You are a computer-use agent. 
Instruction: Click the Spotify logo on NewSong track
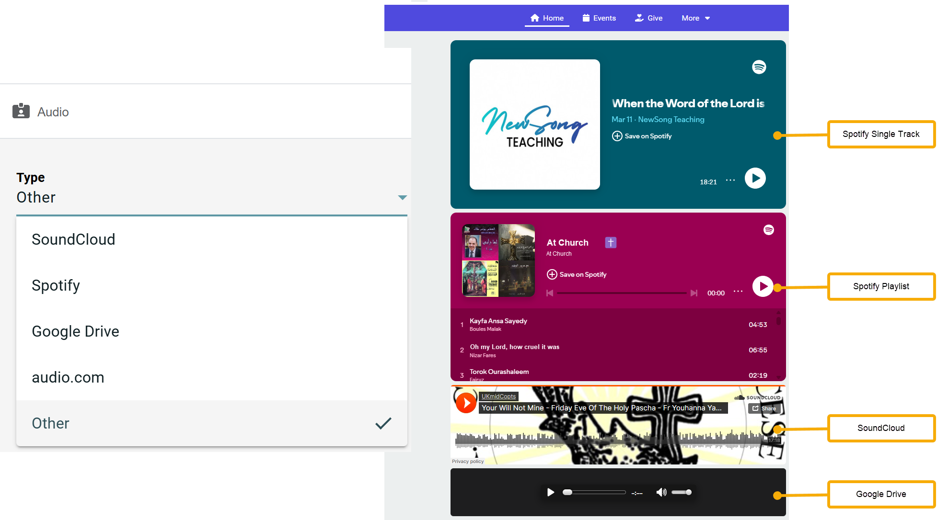click(759, 67)
